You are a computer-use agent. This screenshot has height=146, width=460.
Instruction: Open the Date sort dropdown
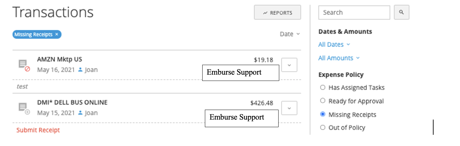click(290, 34)
